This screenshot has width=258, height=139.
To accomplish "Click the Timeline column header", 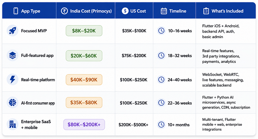I will 175,10.
